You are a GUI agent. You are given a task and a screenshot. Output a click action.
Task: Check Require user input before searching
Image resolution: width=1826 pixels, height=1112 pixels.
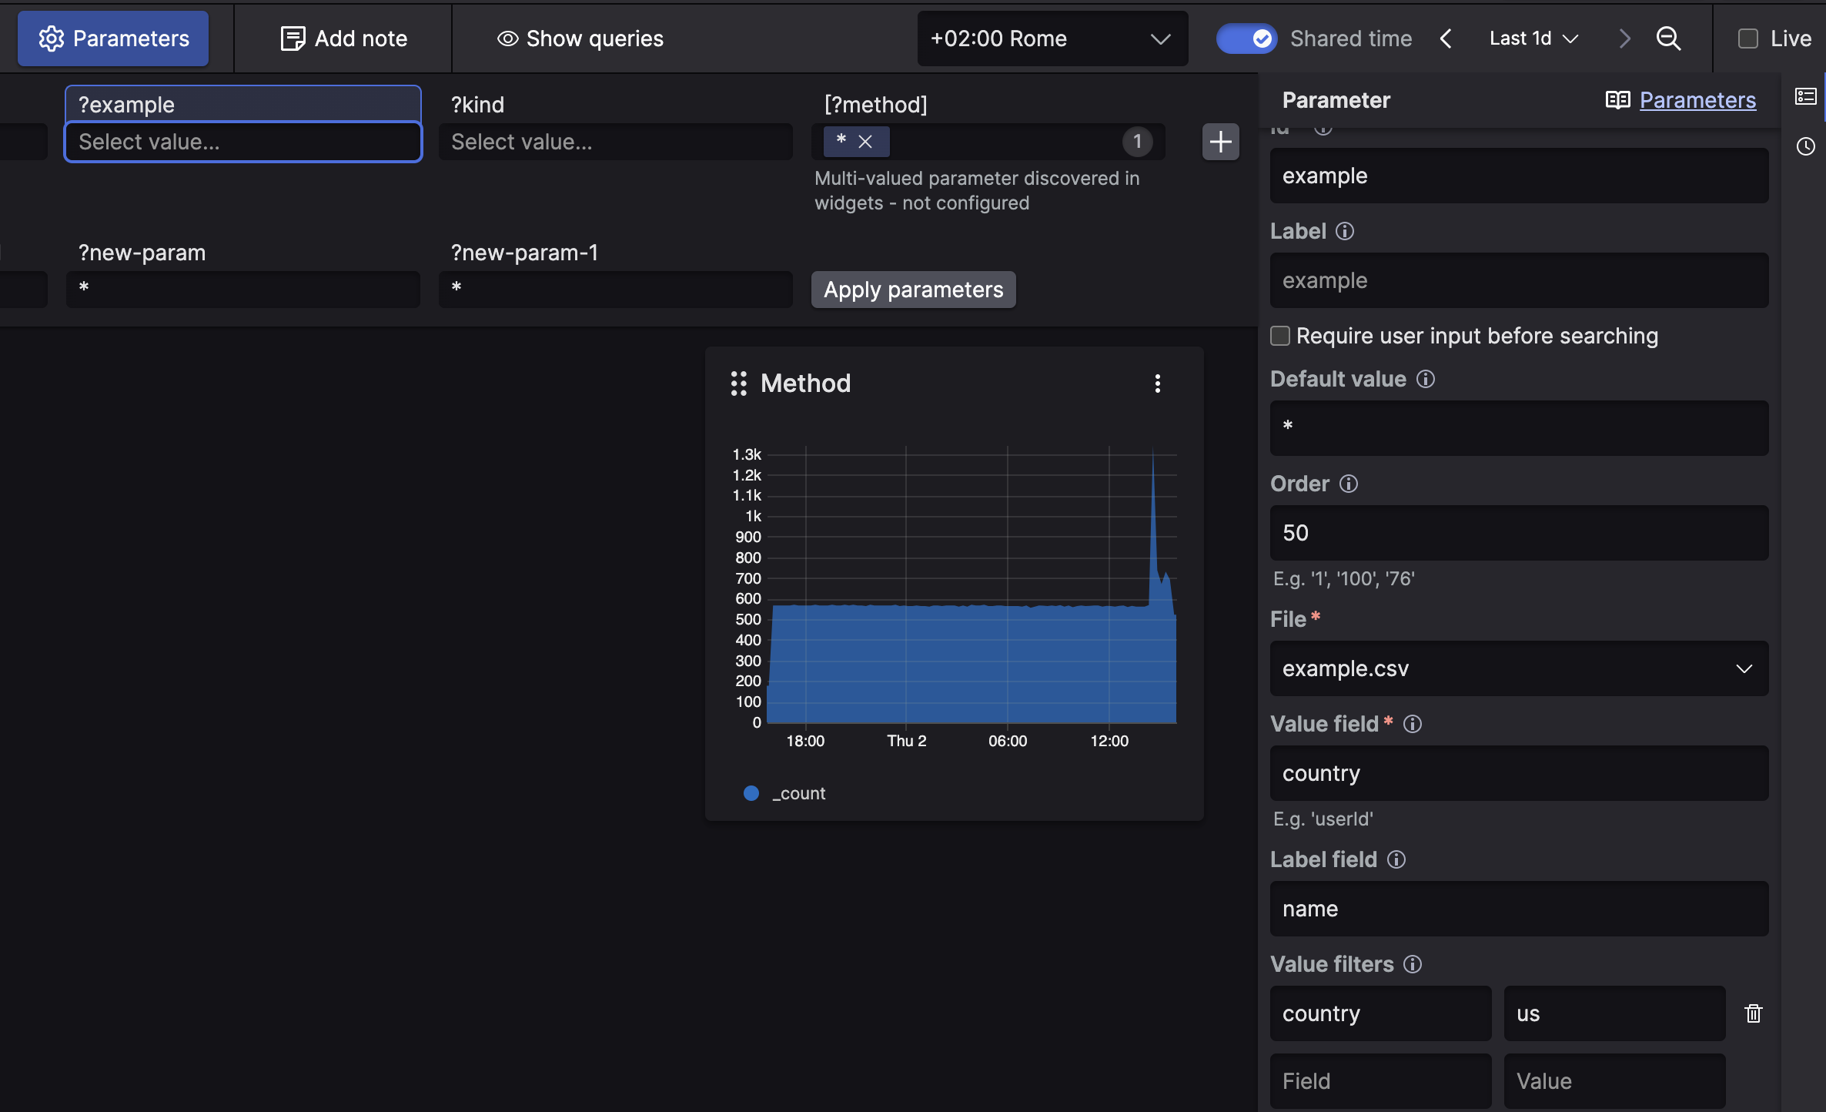pyautogui.click(x=1280, y=336)
